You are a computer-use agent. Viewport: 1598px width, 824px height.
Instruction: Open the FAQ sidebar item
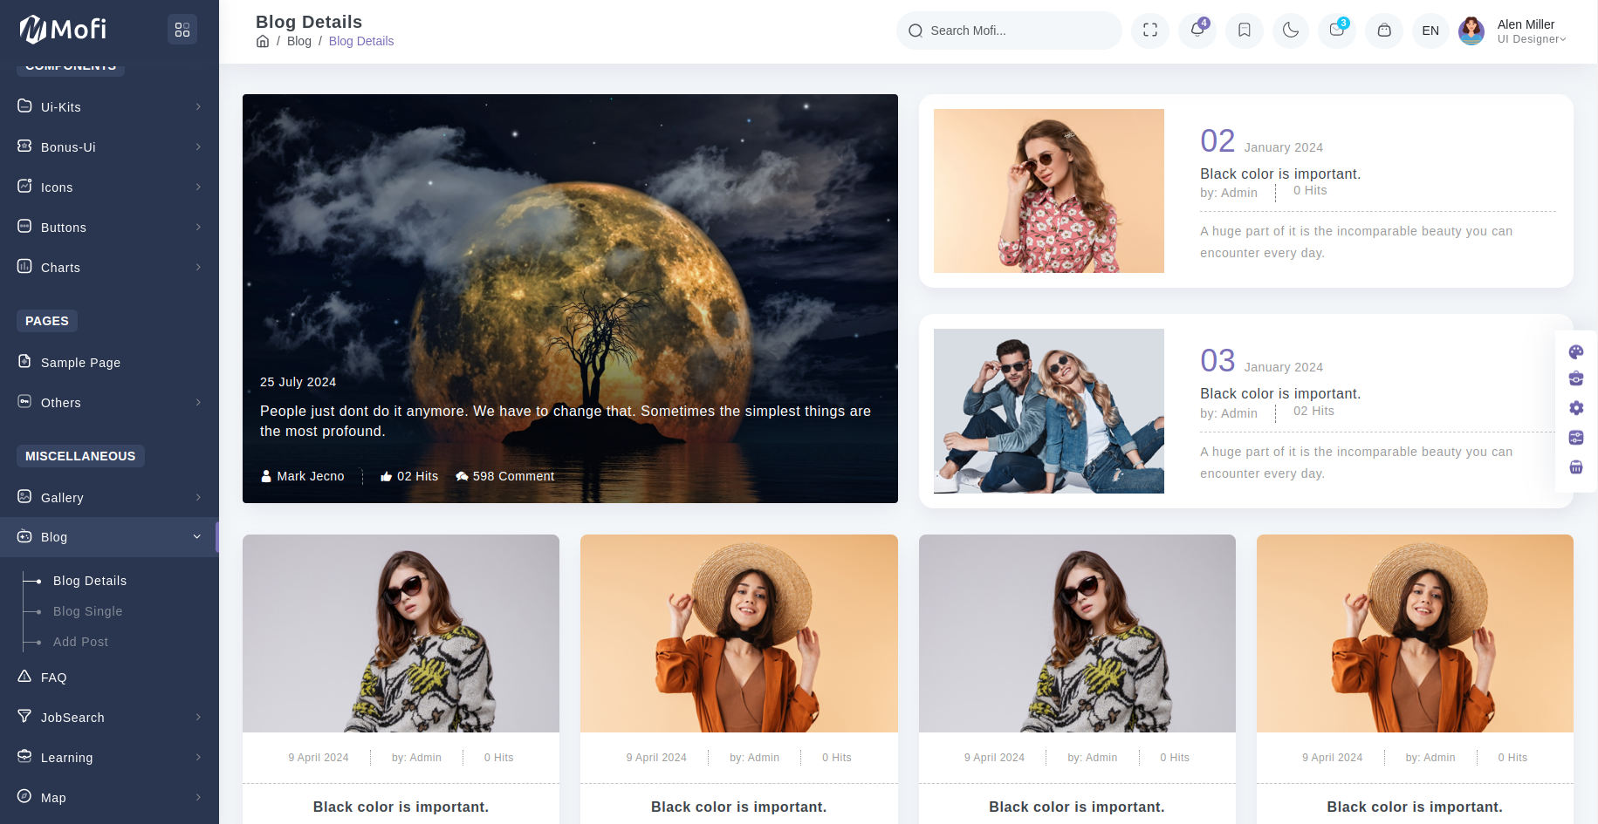(x=53, y=678)
